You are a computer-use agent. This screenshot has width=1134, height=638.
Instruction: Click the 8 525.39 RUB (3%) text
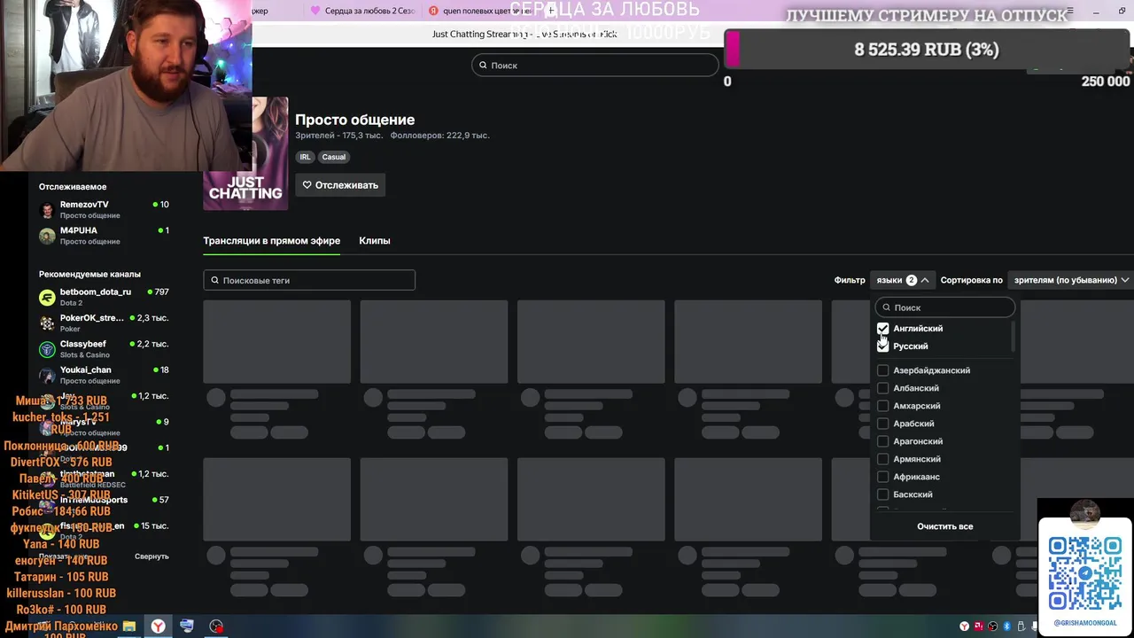pyautogui.click(x=927, y=50)
